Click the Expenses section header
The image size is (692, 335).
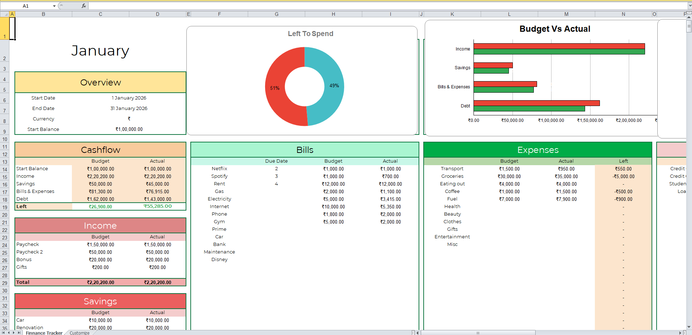coord(538,150)
